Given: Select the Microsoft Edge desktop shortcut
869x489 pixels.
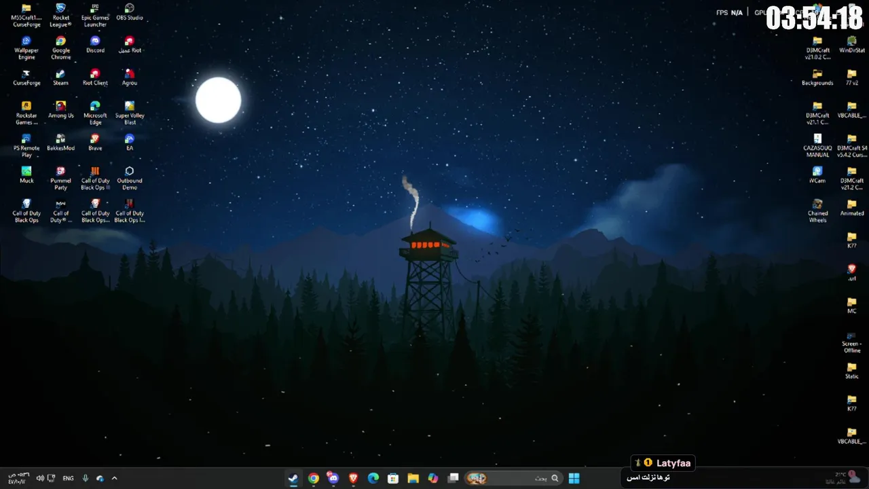Looking at the screenshot, I should (95, 114).
